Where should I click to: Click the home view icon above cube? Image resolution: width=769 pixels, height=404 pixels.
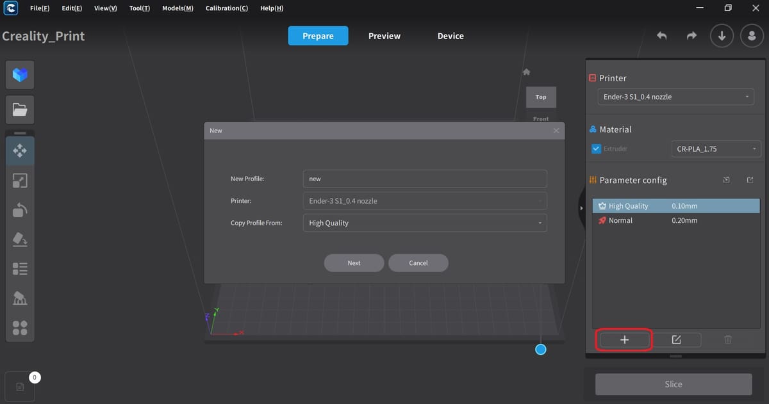pos(526,72)
